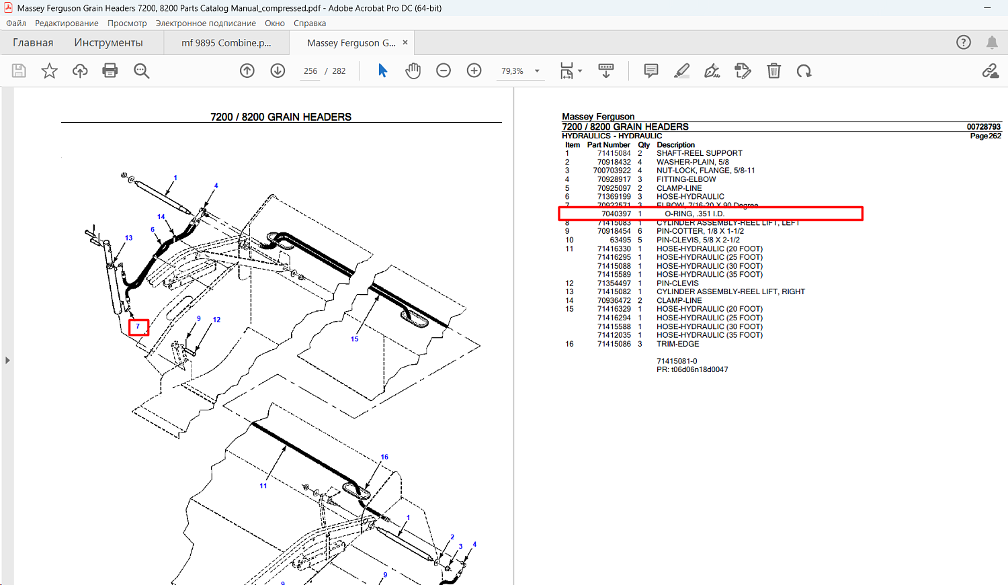Expand the left navigation pane
Screen dimensions: 1008x585
[x=7, y=361]
